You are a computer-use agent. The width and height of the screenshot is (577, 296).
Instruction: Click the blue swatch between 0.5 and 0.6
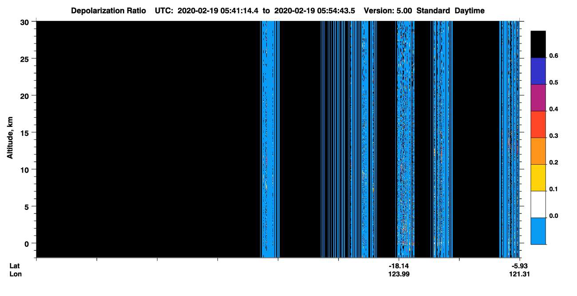click(538, 71)
